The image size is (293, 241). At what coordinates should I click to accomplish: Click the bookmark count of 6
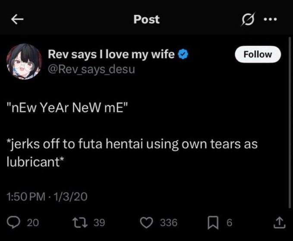229,222
